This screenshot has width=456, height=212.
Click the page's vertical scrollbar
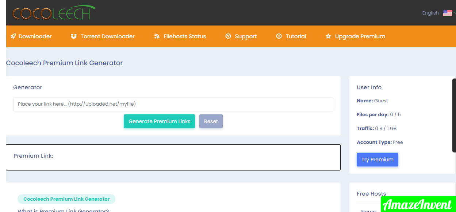pos(454,115)
